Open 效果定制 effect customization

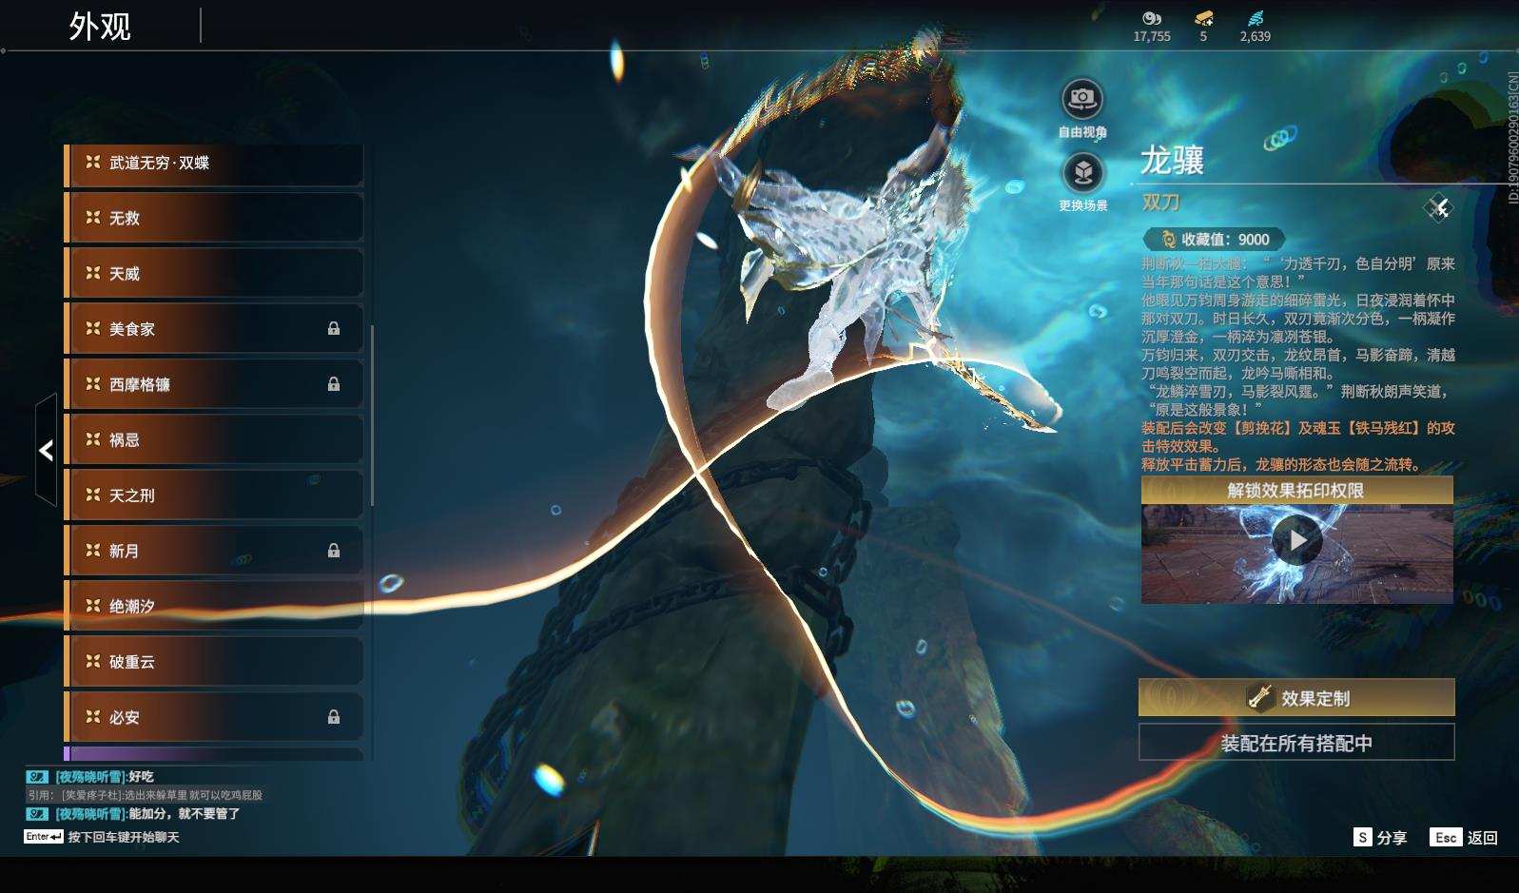[x=1296, y=698]
